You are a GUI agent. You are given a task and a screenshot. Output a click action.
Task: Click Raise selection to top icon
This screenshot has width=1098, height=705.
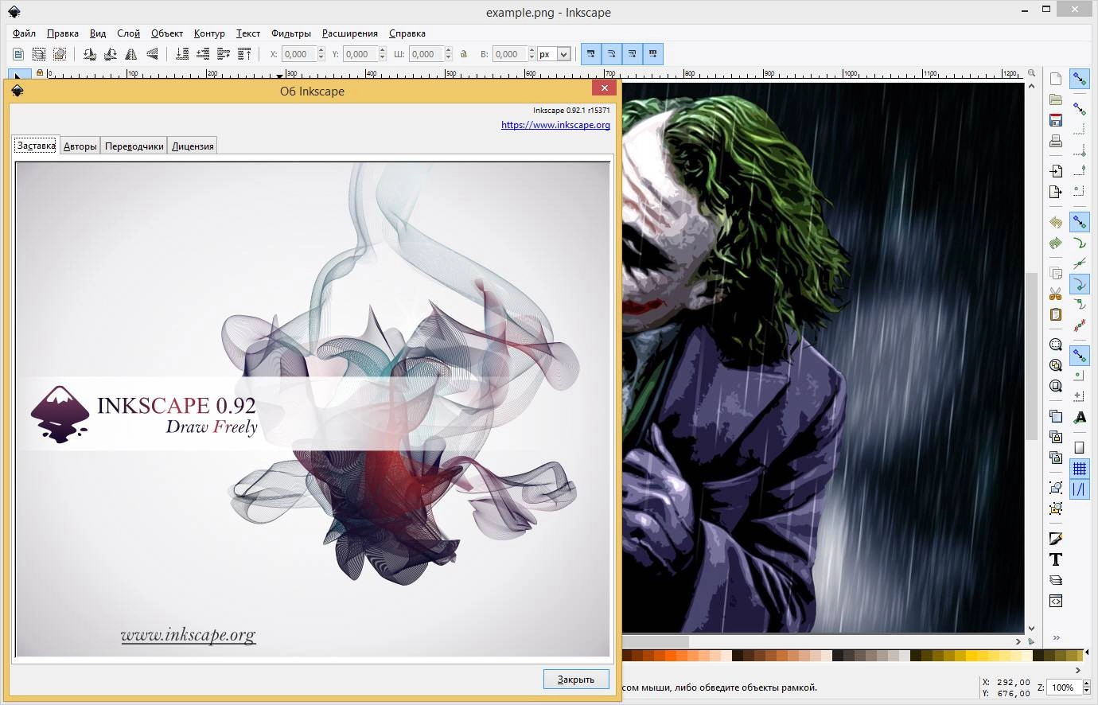(x=244, y=54)
